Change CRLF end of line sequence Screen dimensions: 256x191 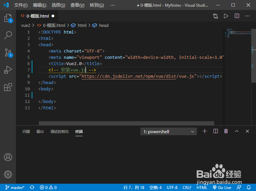(x=187, y=187)
